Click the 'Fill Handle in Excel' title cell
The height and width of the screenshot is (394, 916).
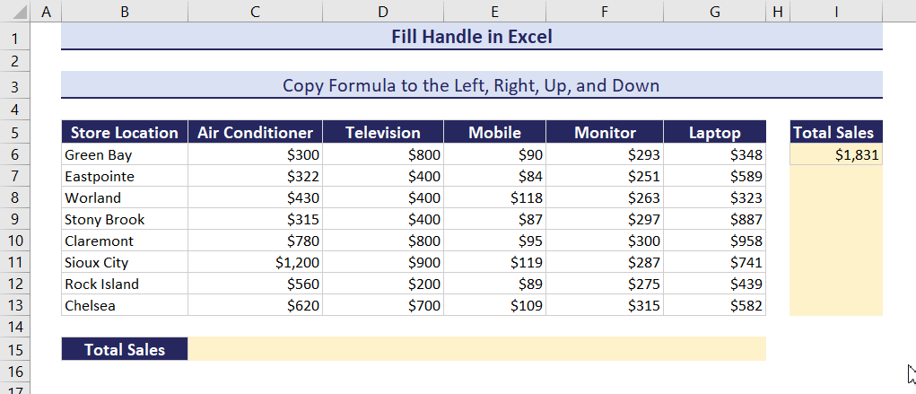[471, 37]
